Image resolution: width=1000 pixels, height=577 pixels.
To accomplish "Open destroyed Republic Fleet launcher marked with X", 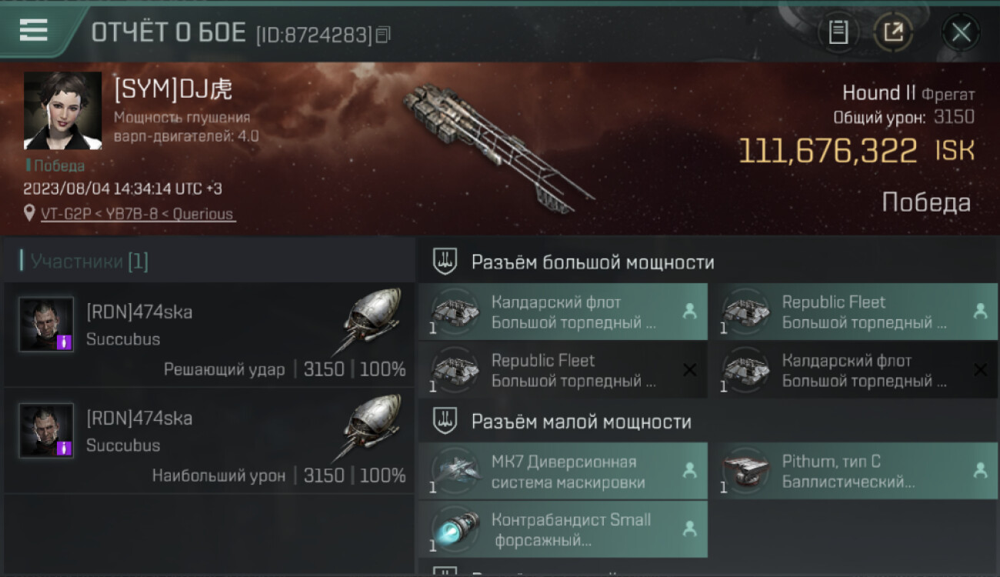I will click(563, 370).
